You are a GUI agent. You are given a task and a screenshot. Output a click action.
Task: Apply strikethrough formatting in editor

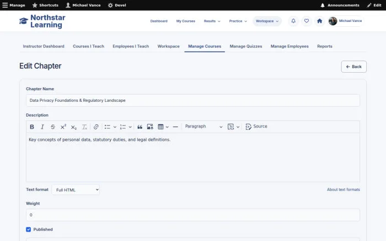[x=53, y=127]
